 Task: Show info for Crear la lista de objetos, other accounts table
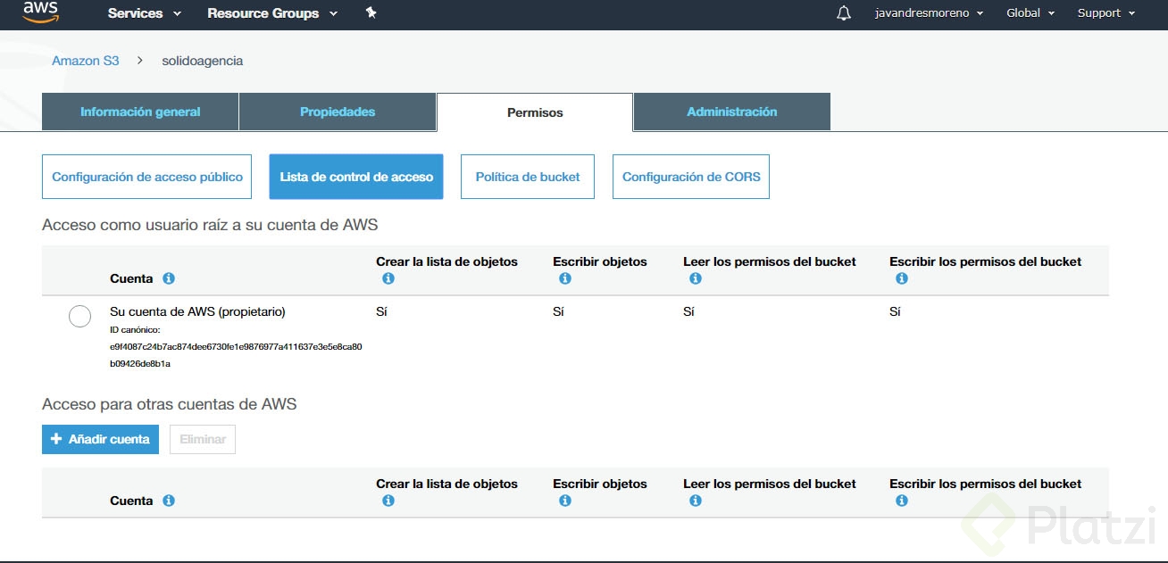click(x=388, y=501)
